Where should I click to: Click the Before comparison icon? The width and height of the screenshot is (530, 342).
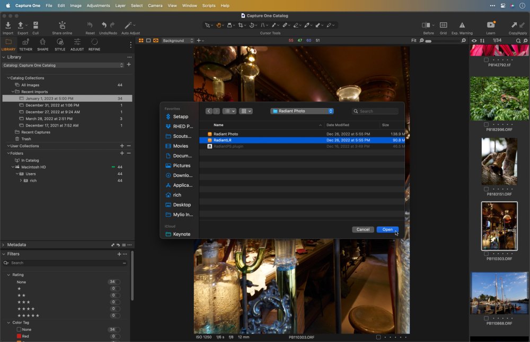pyautogui.click(x=426, y=25)
